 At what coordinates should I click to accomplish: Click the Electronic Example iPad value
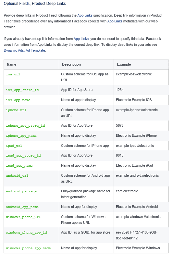tap(134, 165)
